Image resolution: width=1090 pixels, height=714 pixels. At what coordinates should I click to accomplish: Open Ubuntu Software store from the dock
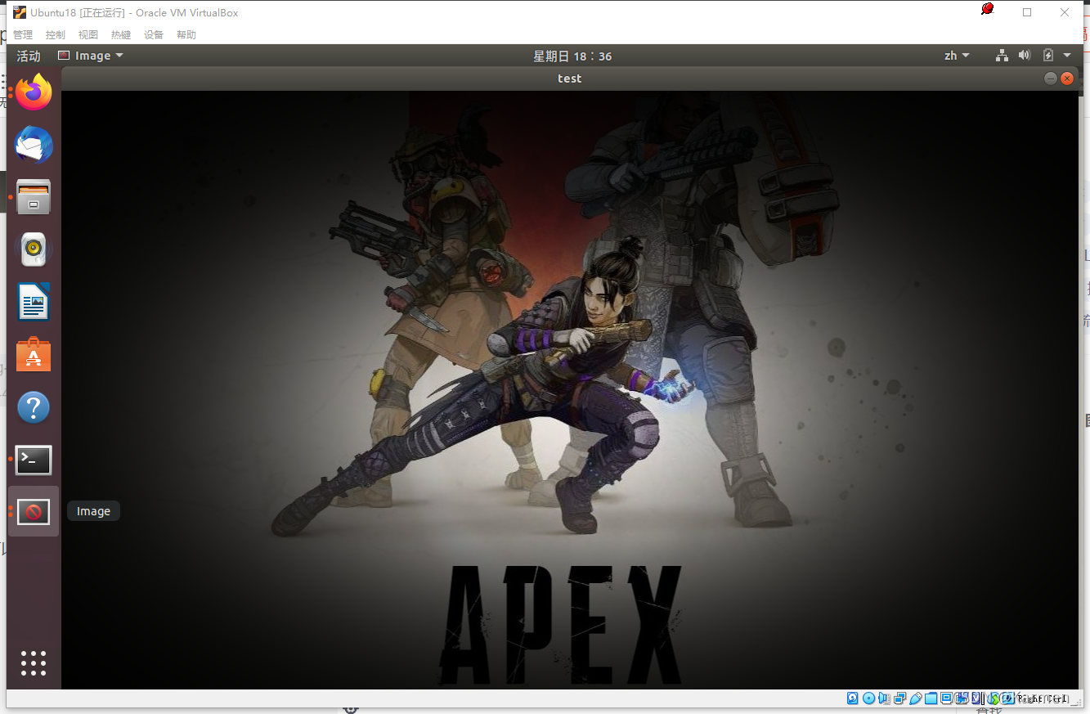(34, 355)
